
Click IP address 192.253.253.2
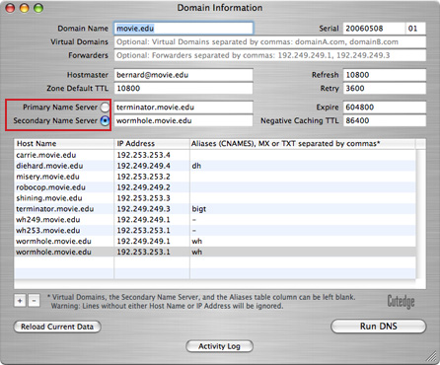point(143,177)
